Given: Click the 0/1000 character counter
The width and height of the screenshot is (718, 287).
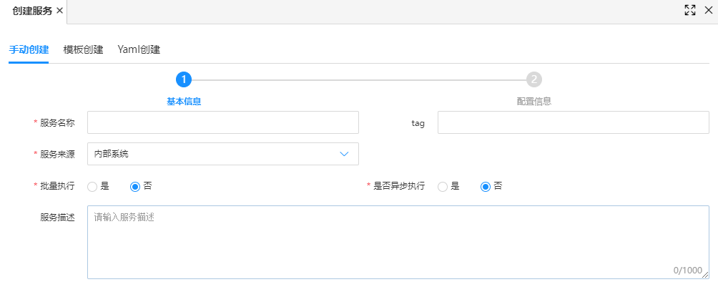Looking at the screenshot, I should 687,271.
